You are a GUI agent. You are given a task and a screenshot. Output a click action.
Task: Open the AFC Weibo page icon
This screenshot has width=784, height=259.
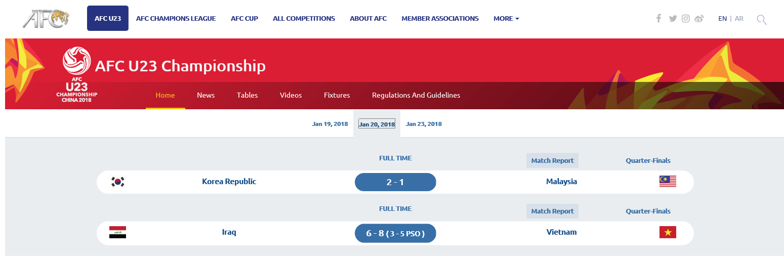[699, 19]
